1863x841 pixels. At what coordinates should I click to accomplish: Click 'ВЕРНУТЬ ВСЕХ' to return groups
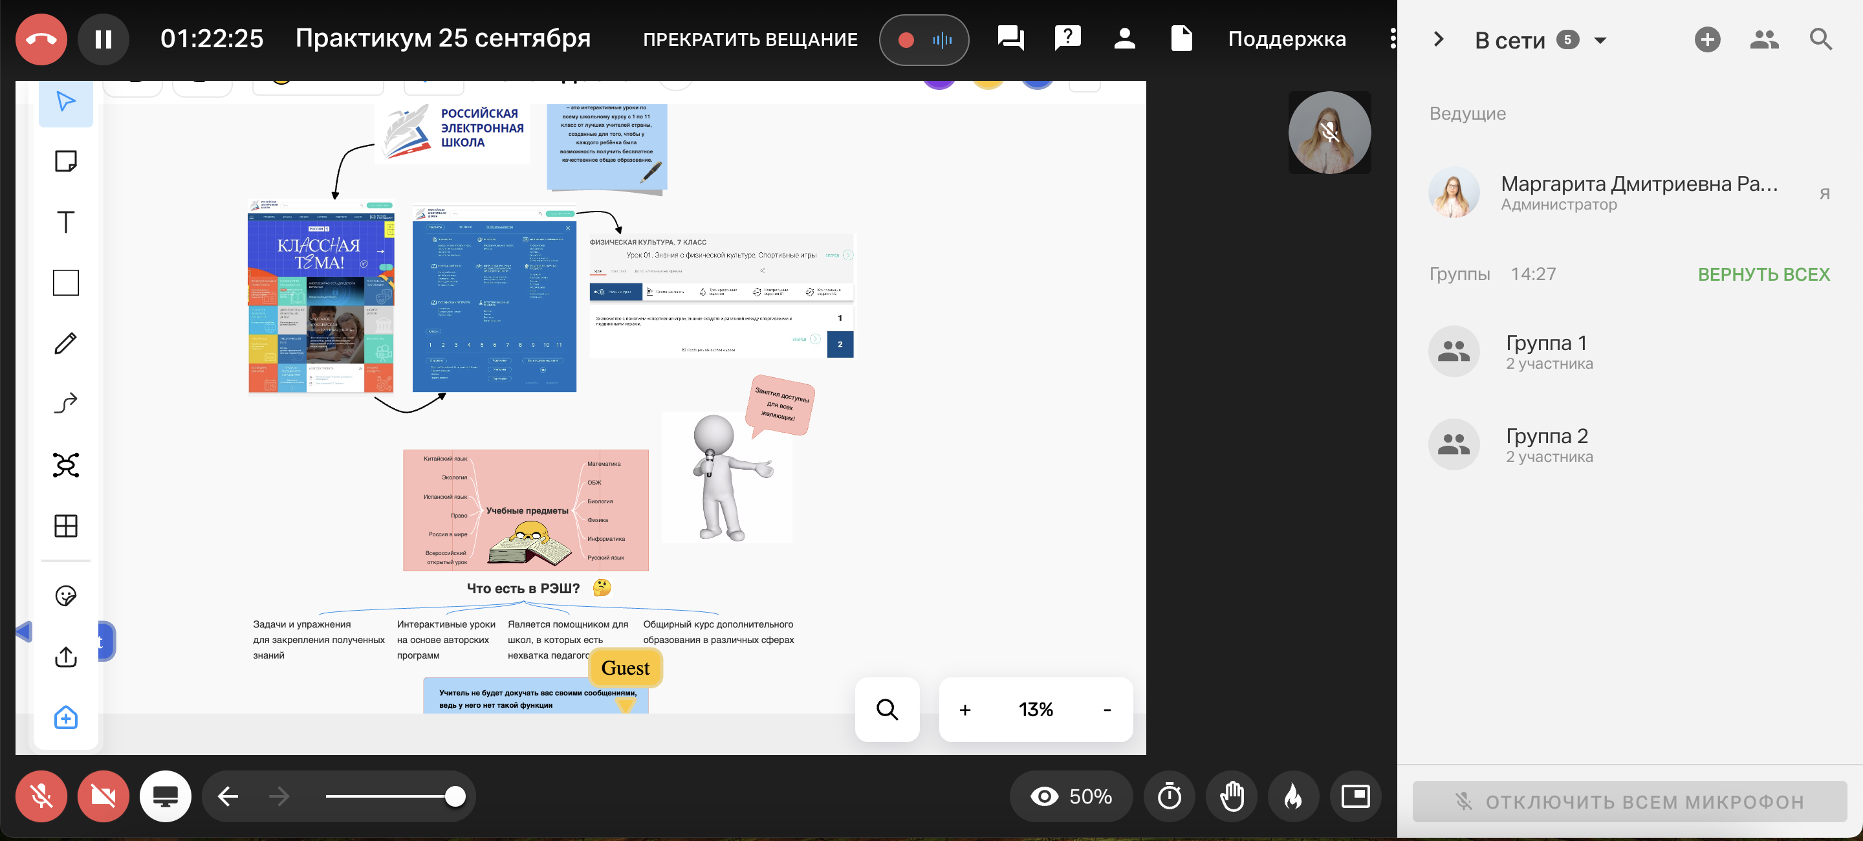tap(1763, 274)
